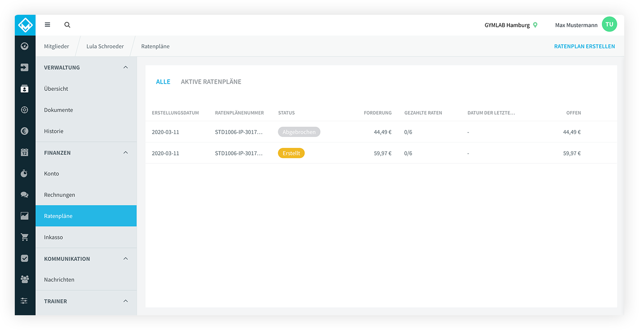This screenshot has width=639, height=330.
Task: Go to Mitglieder breadcrumb
Action: (x=56, y=47)
